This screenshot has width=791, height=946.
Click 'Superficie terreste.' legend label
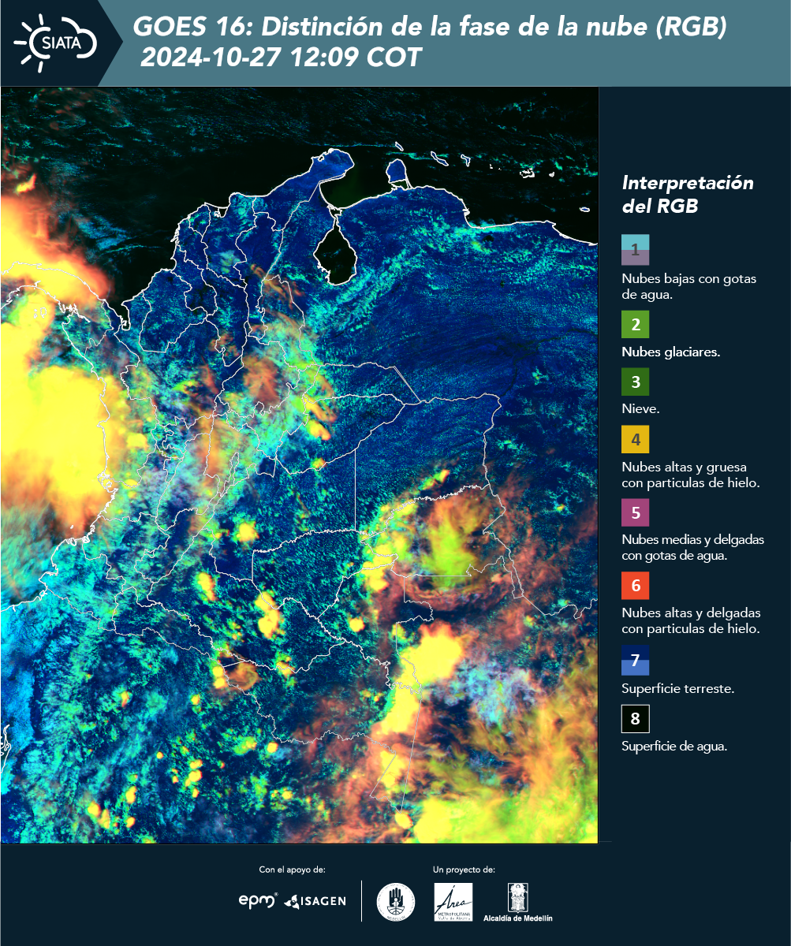(x=678, y=688)
